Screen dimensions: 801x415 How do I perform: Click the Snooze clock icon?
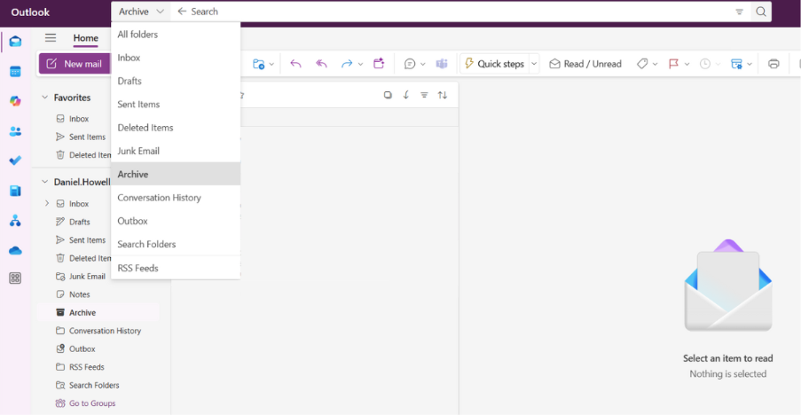[x=705, y=64]
